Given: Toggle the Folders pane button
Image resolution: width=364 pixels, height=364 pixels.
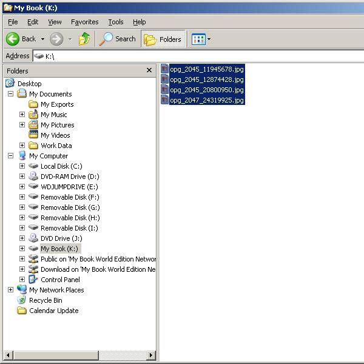Looking at the screenshot, I should 163,39.
